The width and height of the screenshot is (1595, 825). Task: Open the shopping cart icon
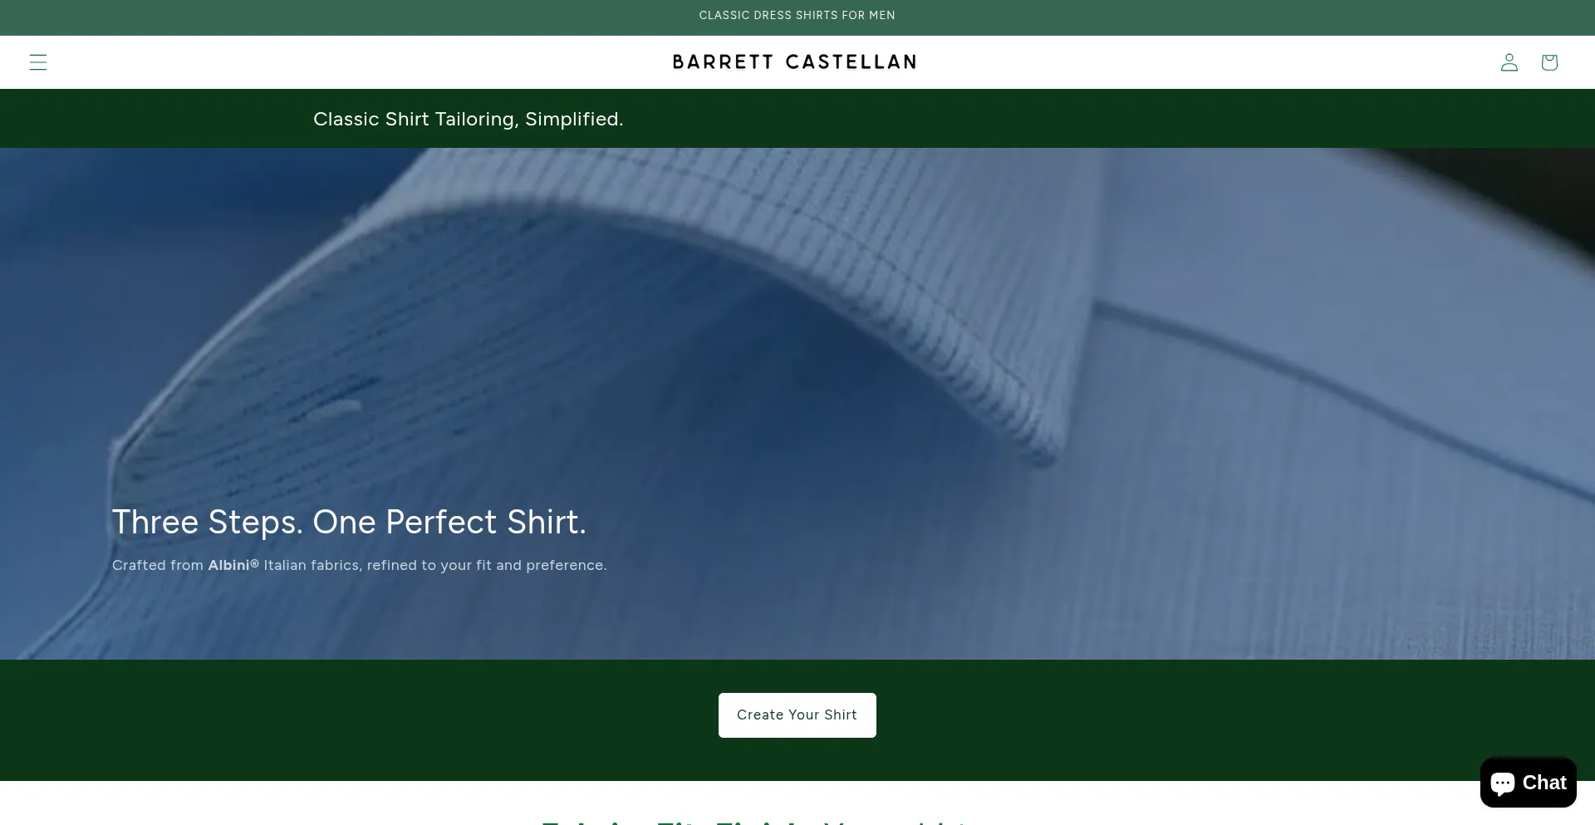(x=1549, y=62)
